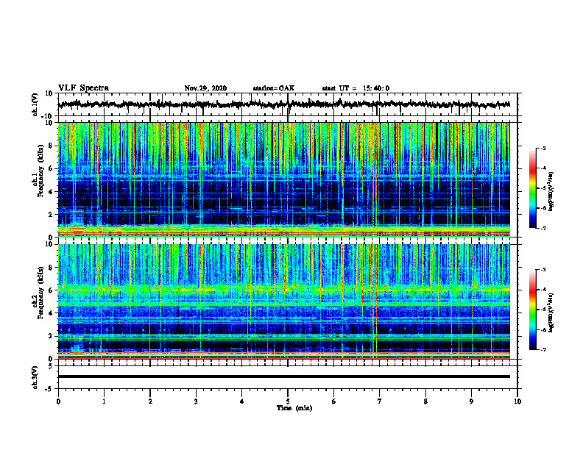The image size is (583, 450).
Task: Click the "6" frequency tick on ch.2 spectrogram
Action: (x=51, y=290)
